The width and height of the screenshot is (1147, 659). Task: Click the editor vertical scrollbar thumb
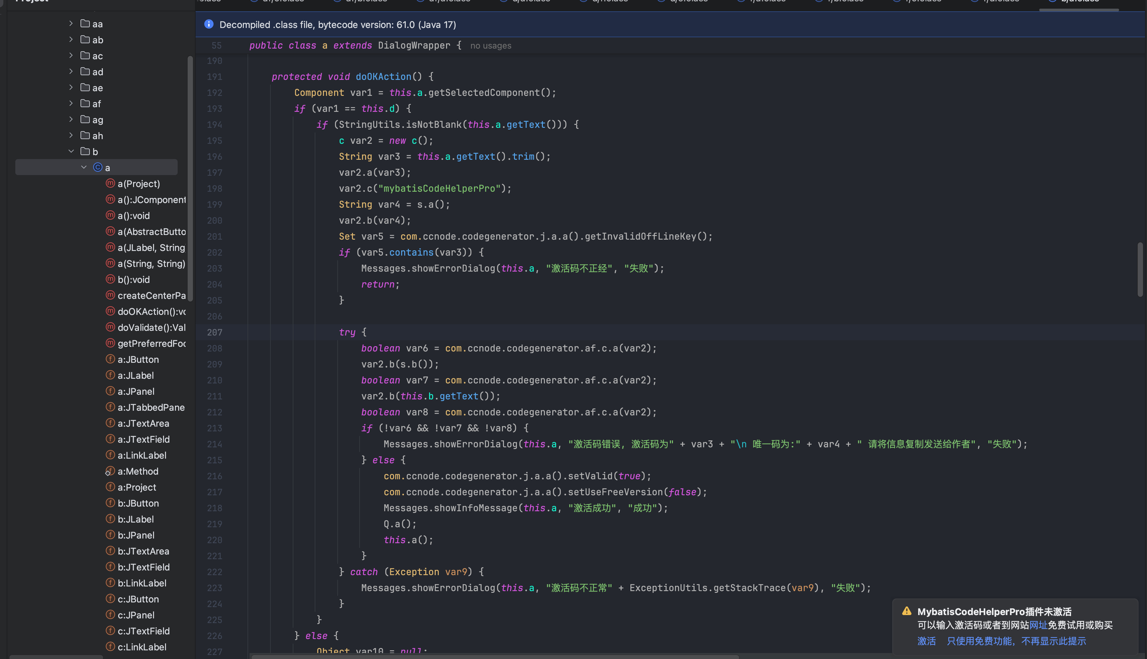click(1140, 270)
